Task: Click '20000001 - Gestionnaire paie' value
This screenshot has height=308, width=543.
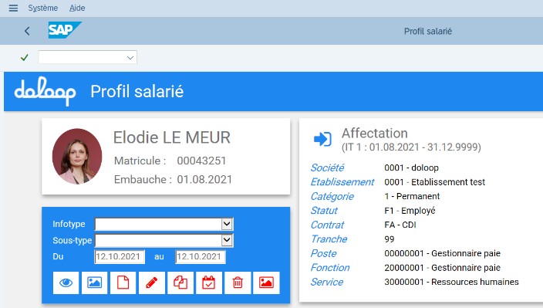Action: coord(442,267)
